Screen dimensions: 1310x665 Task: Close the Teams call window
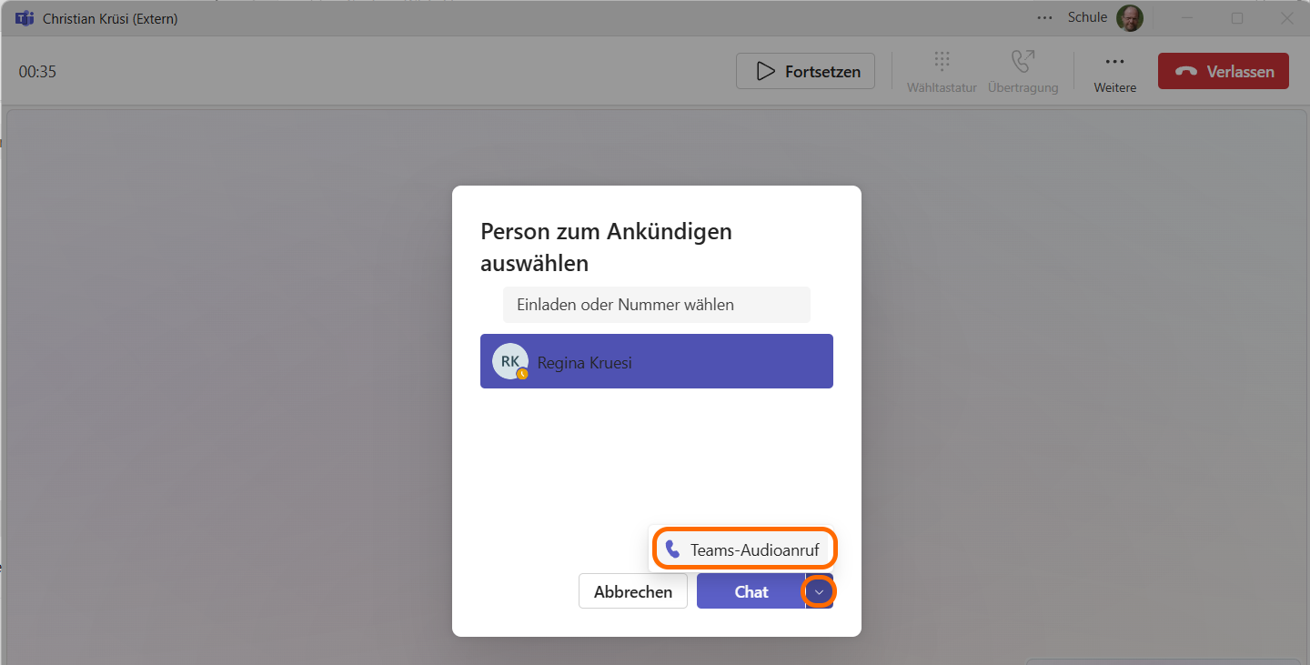coord(1286,18)
